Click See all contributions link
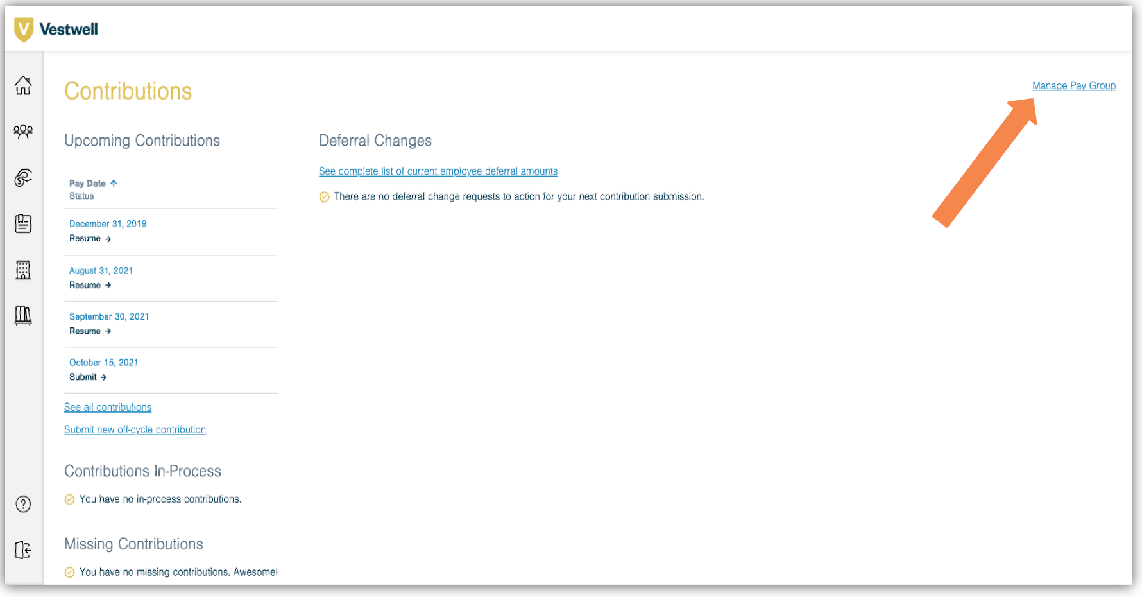 [x=108, y=407]
